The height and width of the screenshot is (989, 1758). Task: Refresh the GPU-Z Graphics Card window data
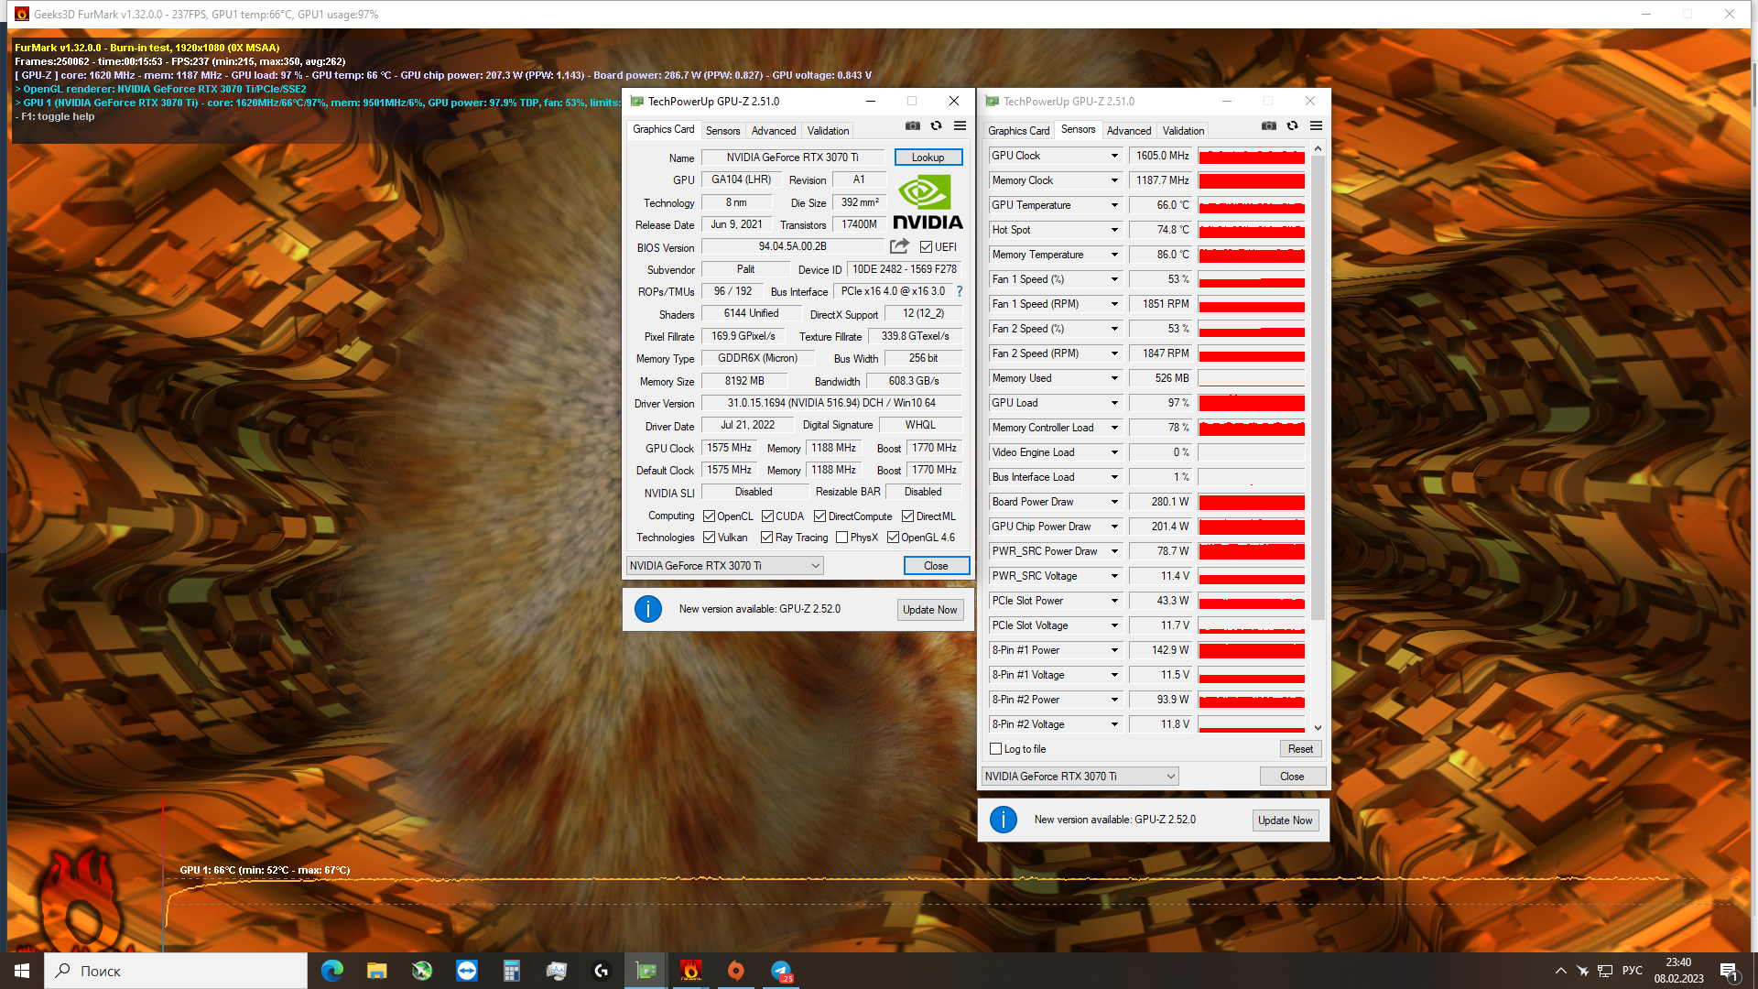coord(936,126)
